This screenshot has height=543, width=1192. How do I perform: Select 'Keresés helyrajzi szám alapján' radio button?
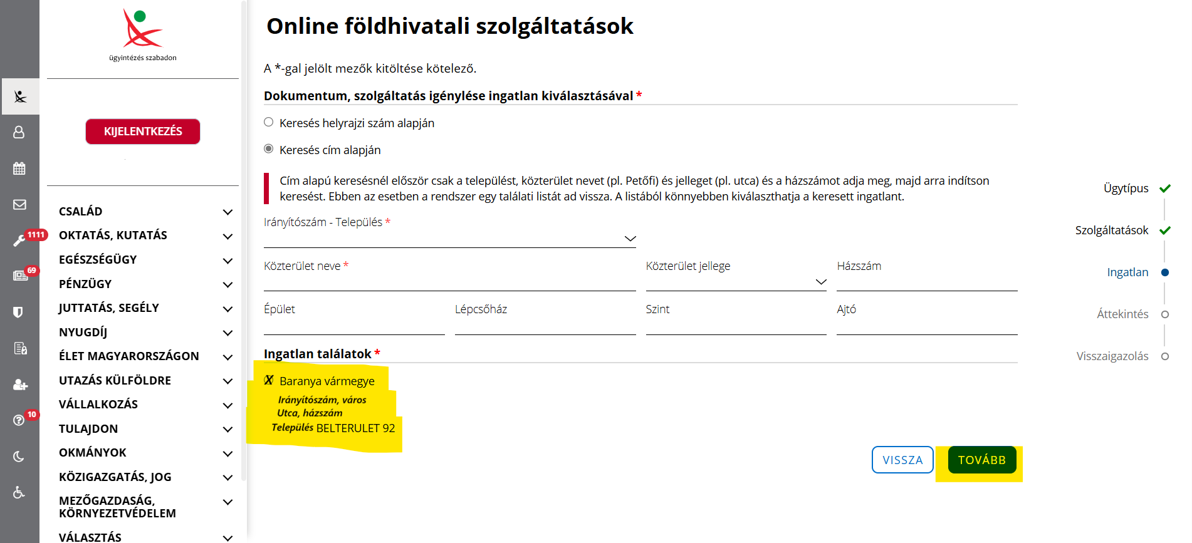click(x=269, y=123)
